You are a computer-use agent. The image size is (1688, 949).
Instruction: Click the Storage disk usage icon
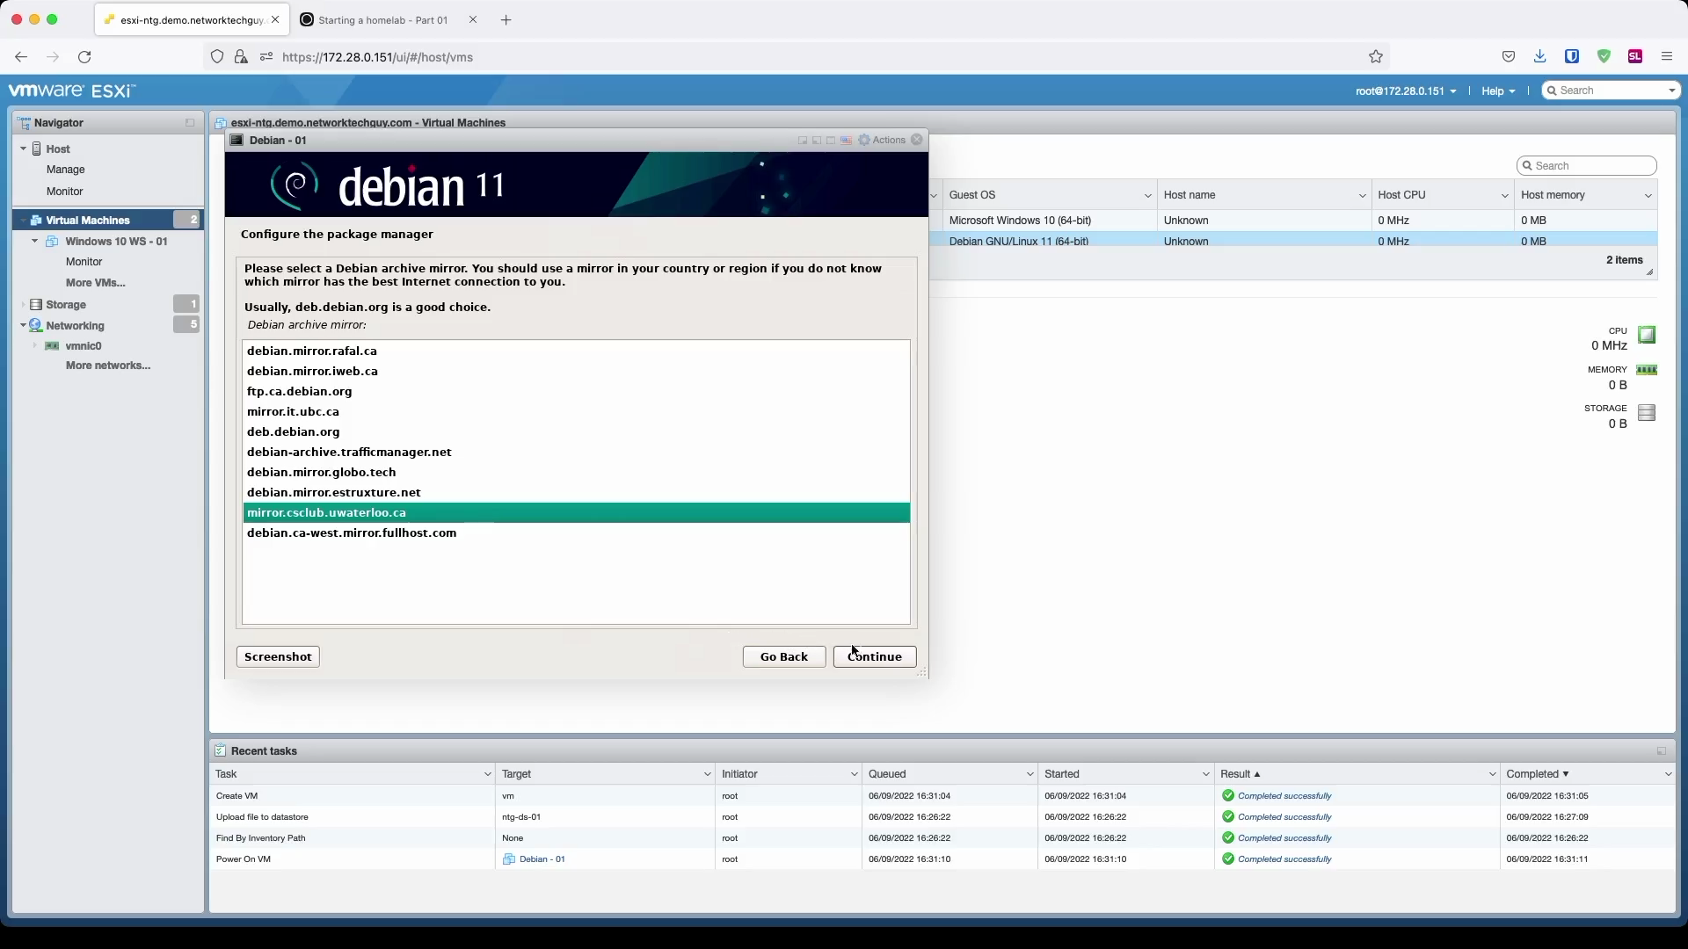pyautogui.click(x=1647, y=413)
